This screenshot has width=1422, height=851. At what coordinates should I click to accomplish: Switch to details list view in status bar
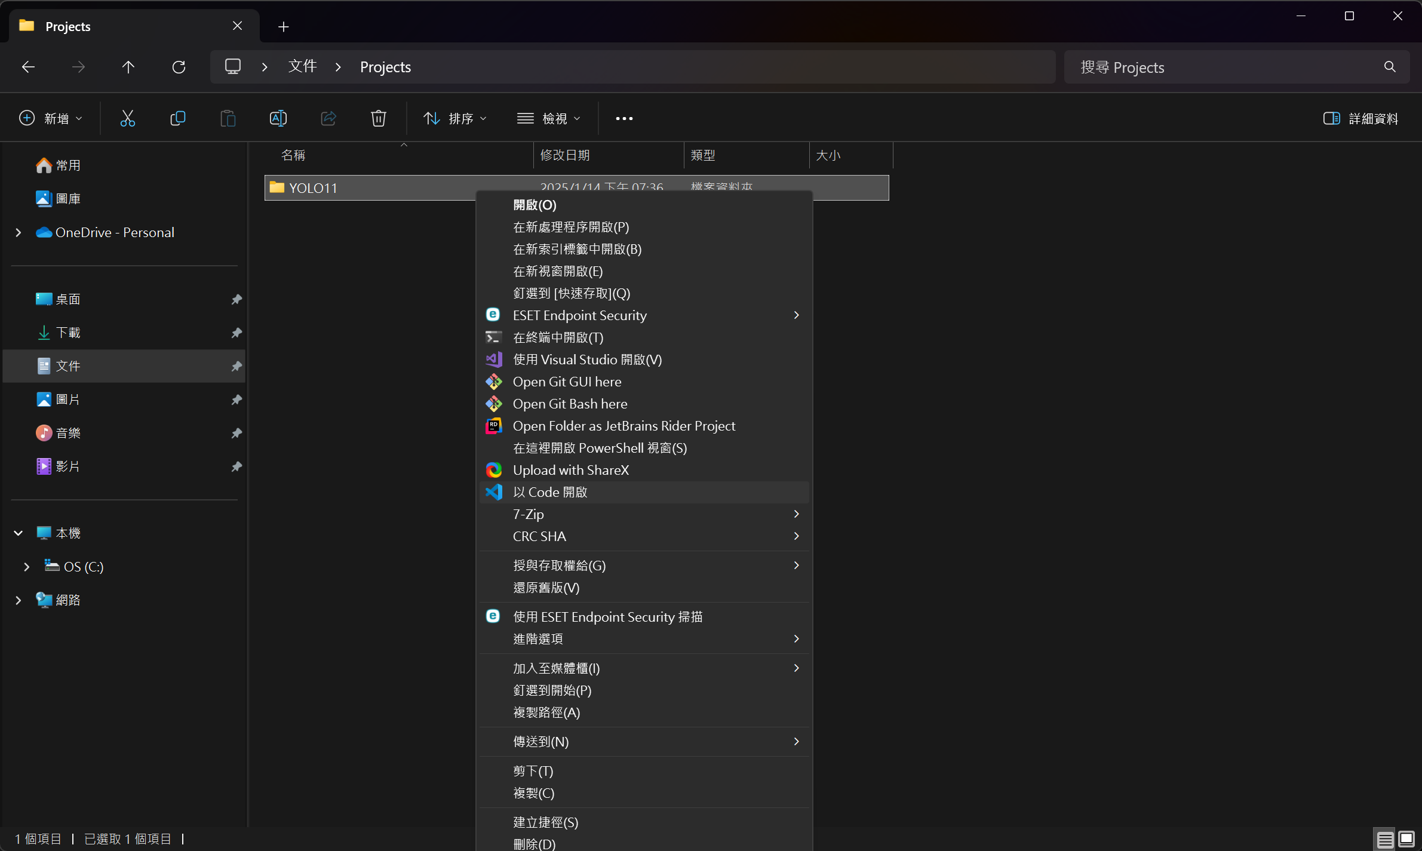pos(1385,839)
